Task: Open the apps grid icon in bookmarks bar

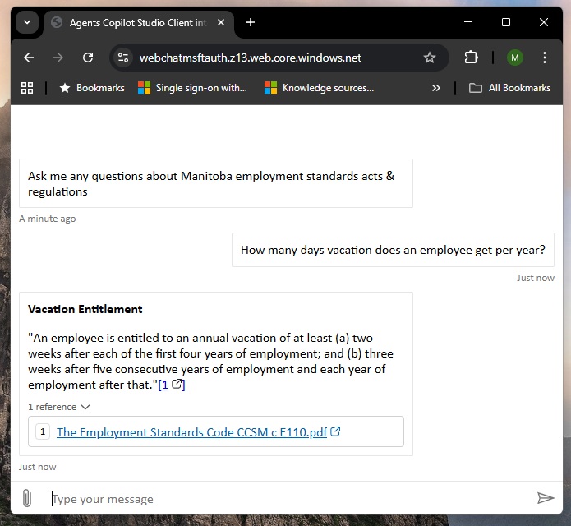Action: pos(27,88)
